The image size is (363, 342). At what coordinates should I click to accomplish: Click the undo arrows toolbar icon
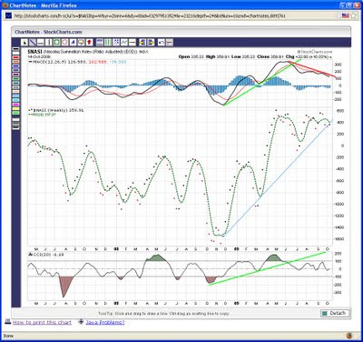coord(162,42)
